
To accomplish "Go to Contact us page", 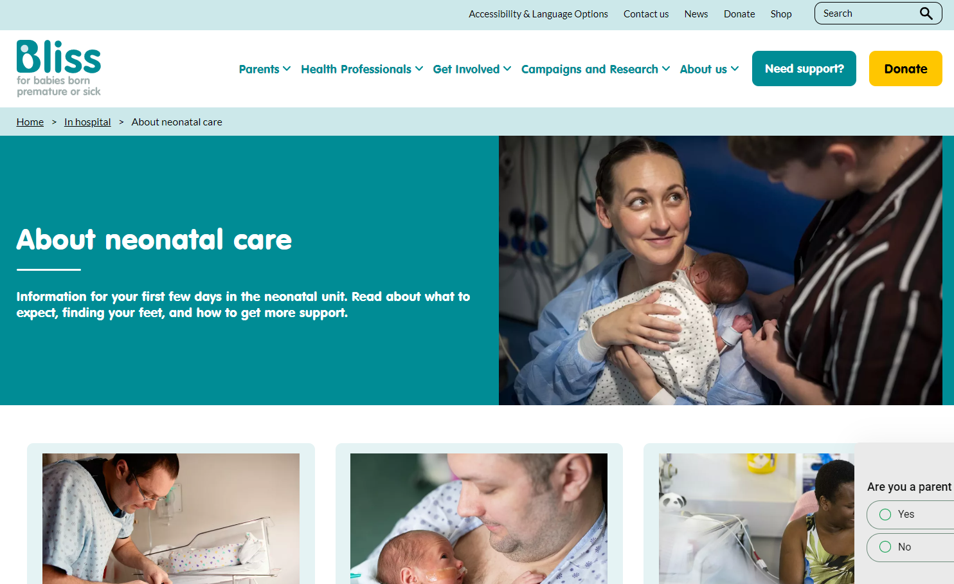I will point(646,14).
